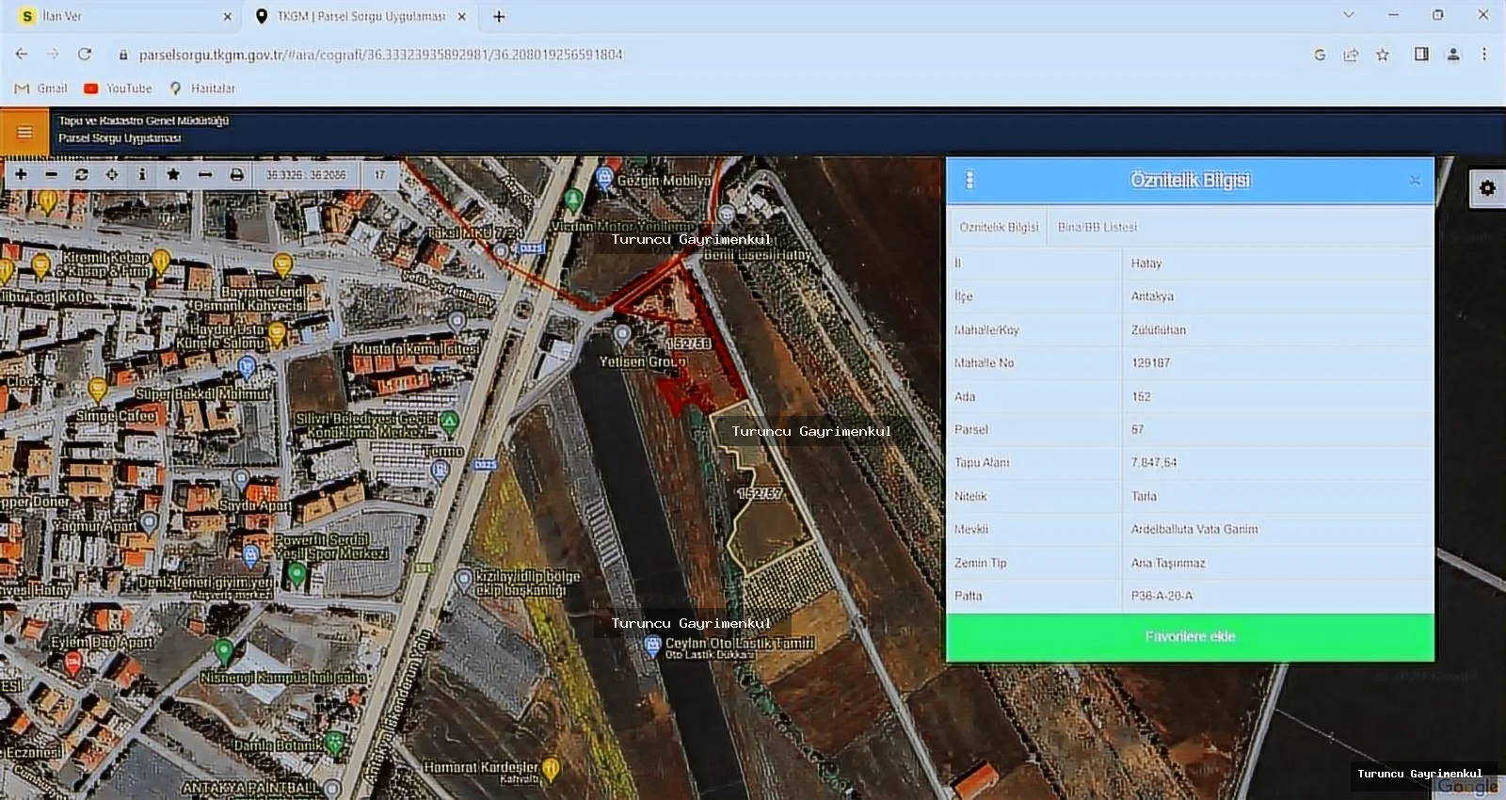Bookmark this page with star
1506x800 pixels.
pos(1383,55)
